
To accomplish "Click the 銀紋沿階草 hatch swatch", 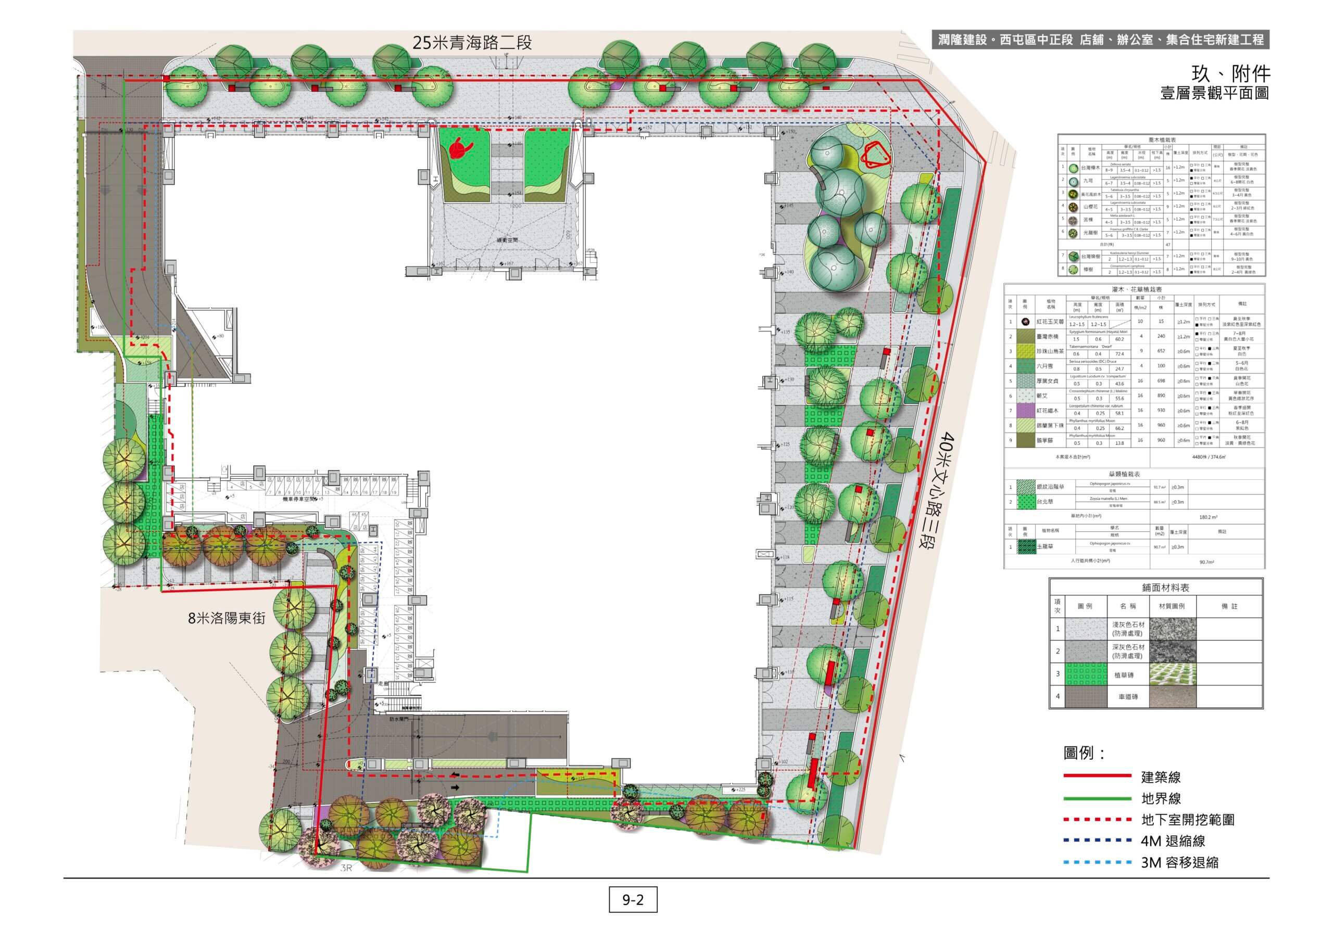I will 1026,488.
